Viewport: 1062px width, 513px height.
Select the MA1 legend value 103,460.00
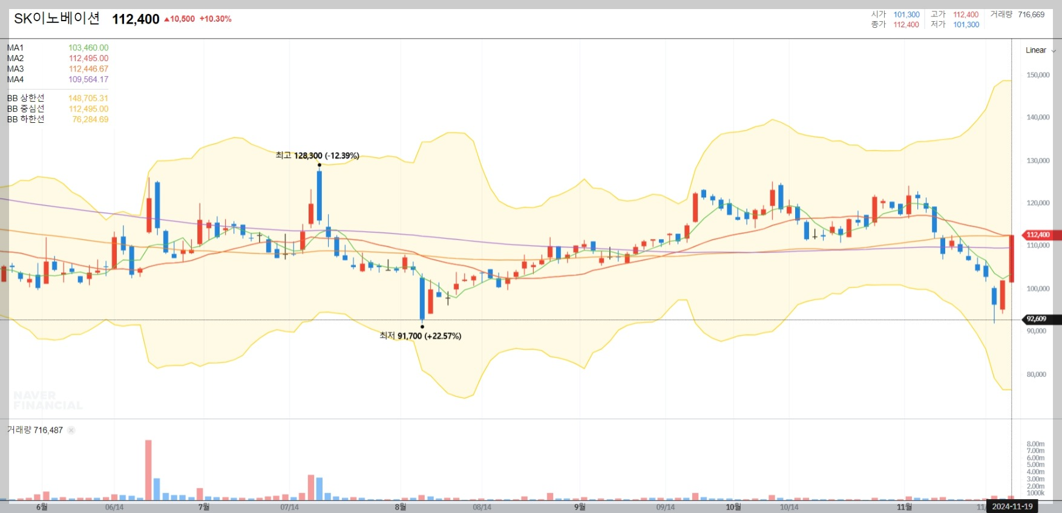point(88,48)
